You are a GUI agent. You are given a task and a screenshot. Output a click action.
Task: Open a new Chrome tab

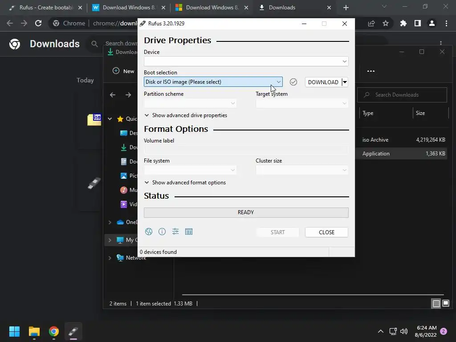pyautogui.click(x=346, y=8)
